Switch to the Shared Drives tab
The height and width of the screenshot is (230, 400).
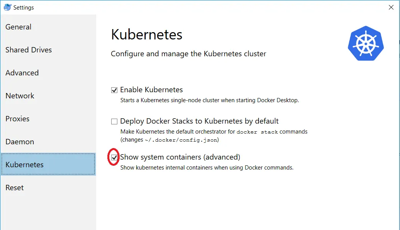tap(28, 50)
